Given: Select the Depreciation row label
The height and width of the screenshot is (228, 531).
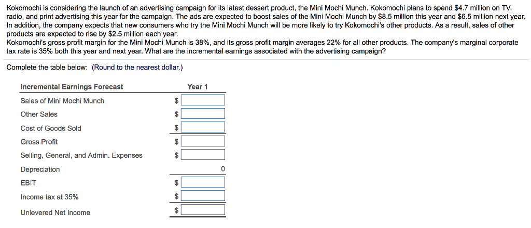Looking at the screenshot, I should click(x=40, y=169).
